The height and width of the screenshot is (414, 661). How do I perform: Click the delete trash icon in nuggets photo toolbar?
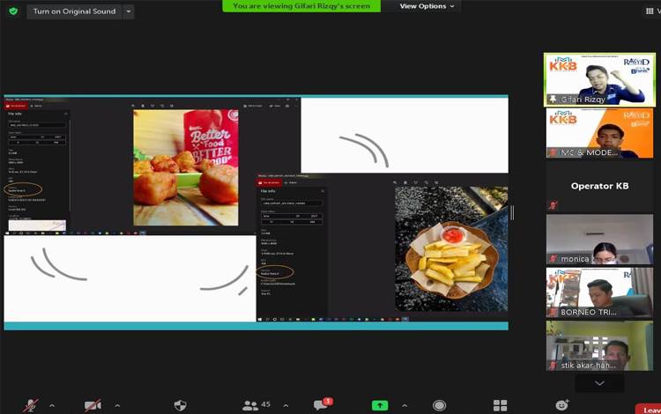[x=143, y=106]
